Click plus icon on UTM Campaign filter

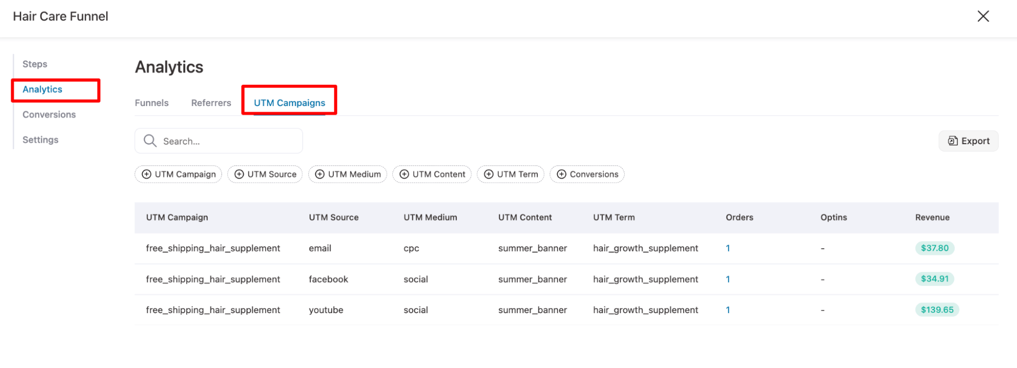tap(147, 174)
